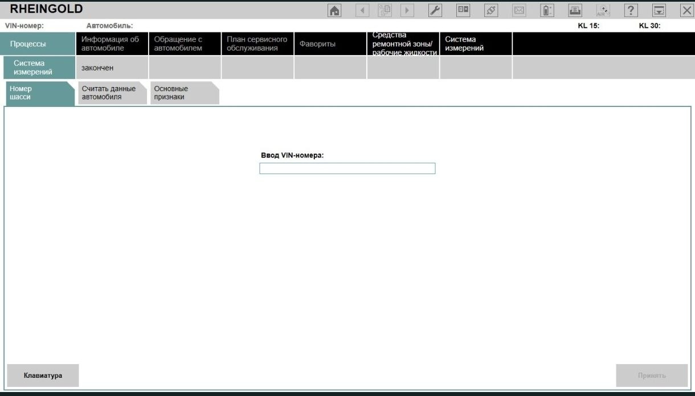Click the battery status icon
The width and height of the screenshot is (695, 396).
coord(546,10)
